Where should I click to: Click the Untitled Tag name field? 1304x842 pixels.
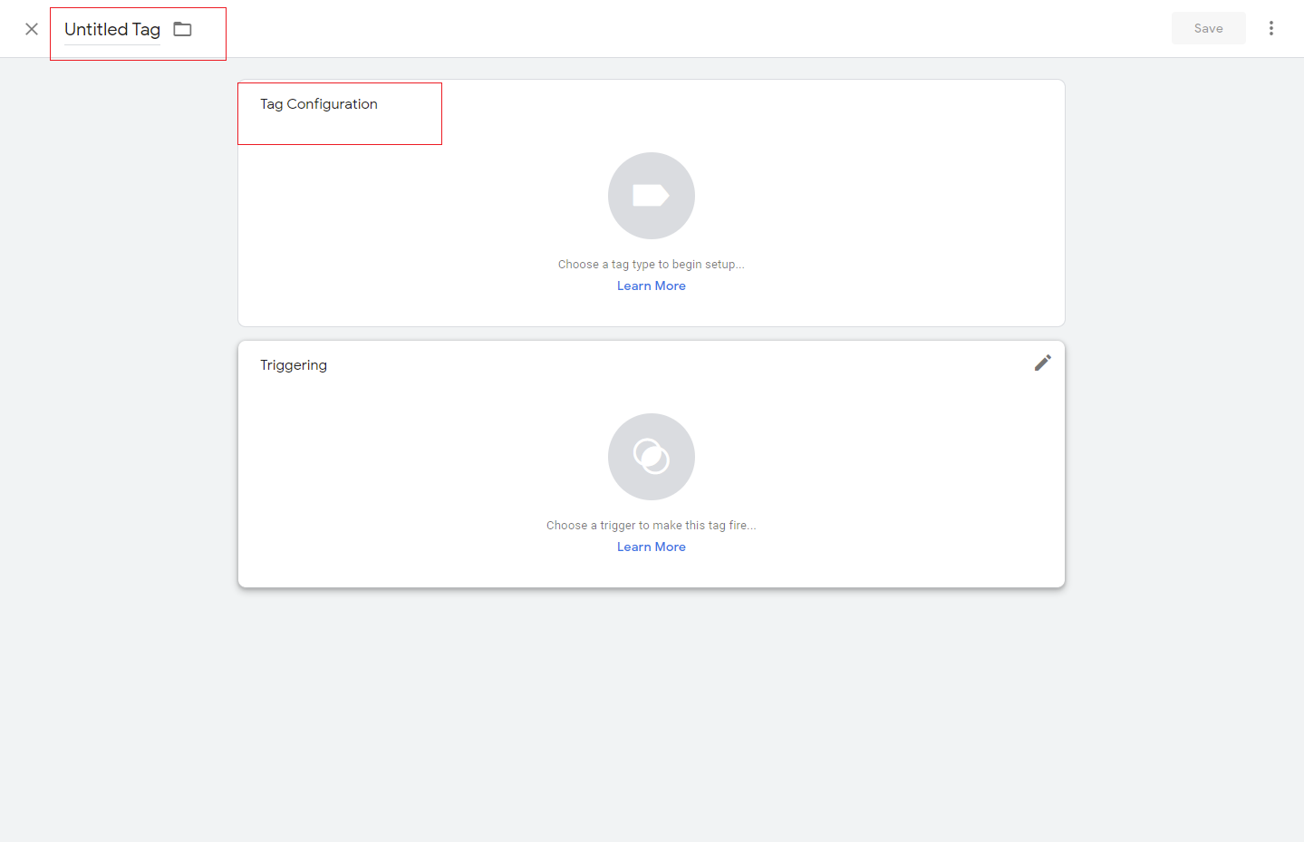[x=111, y=30]
